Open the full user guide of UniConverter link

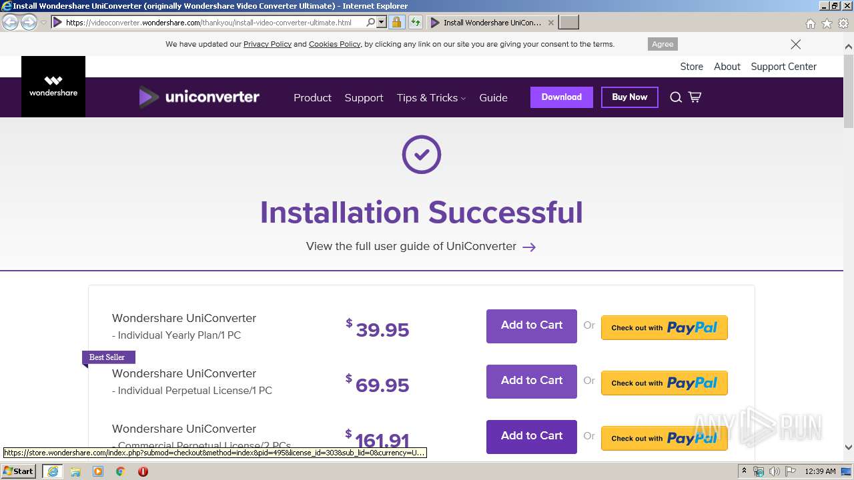pyautogui.click(x=411, y=246)
